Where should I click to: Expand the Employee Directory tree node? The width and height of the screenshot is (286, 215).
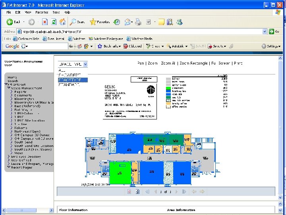pos(9,156)
